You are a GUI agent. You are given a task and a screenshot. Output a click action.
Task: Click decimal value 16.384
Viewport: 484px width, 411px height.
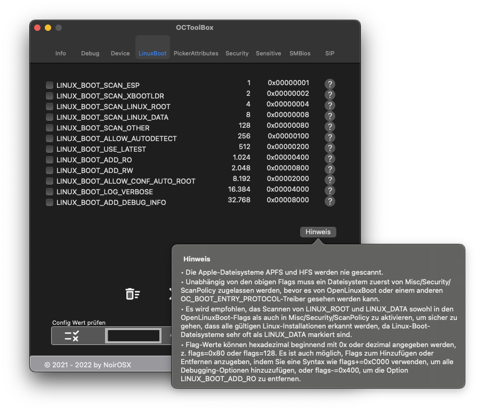tap(239, 190)
